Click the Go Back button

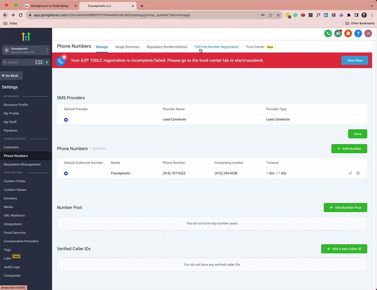[11, 76]
